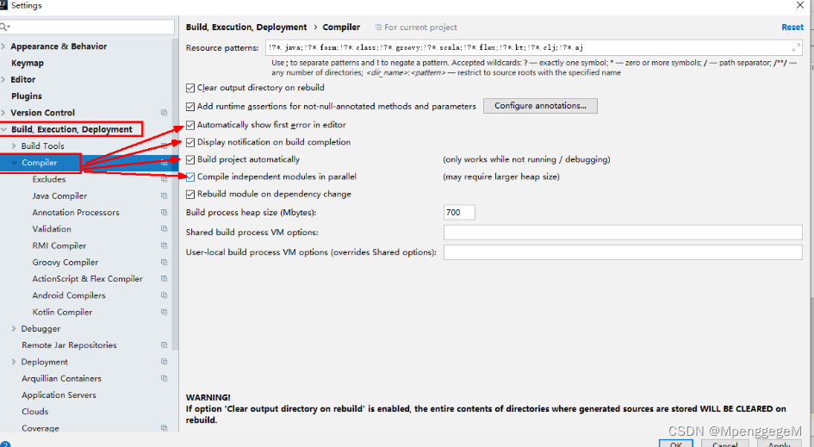Click the project-level icon beside Version Control
Image resolution: width=814 pixels, height=447 pixels.
point(164,113)
